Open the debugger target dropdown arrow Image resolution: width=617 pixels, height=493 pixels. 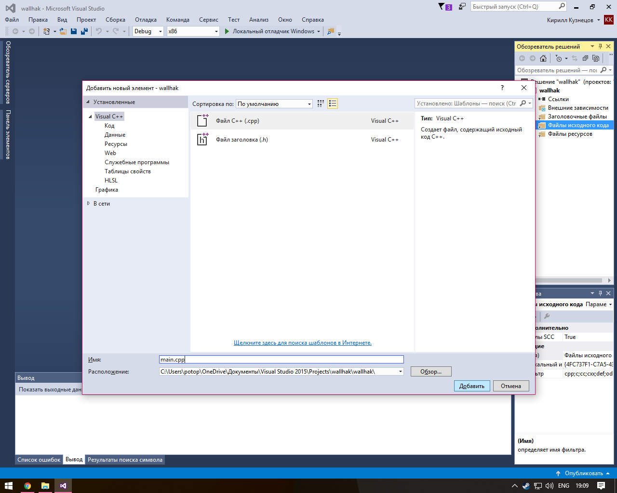coord(319,31)
